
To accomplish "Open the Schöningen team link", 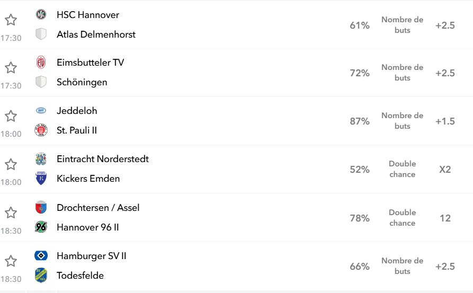I will 82,82.
